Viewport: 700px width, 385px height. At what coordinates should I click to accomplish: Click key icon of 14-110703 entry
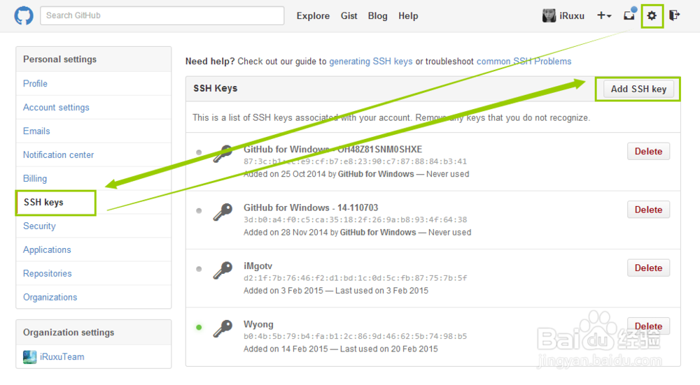(x=223, y=212)
